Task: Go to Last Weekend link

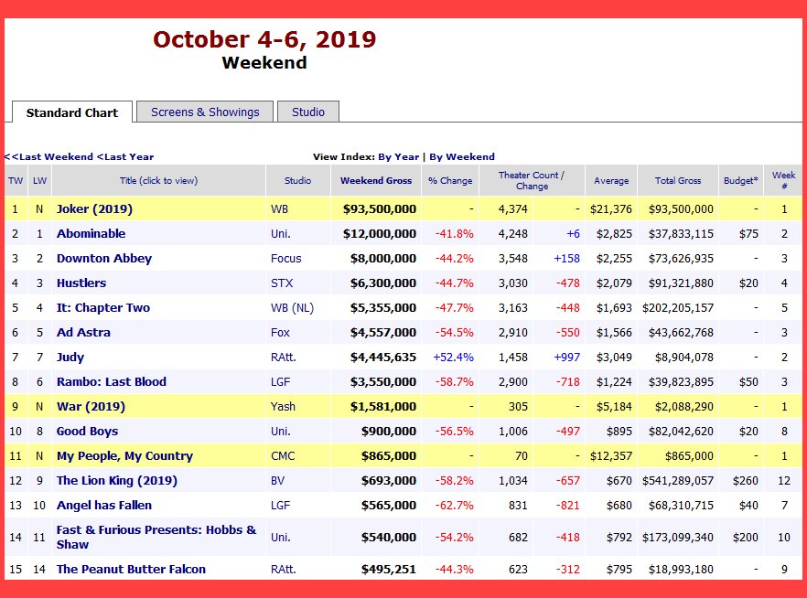Action: (49, 156)
